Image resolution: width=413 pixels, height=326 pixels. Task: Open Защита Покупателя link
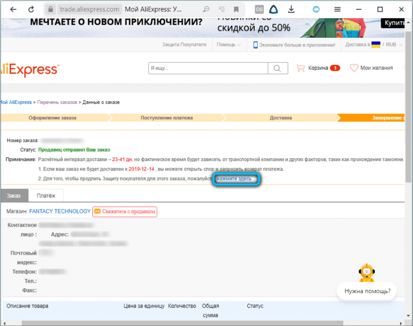pyautogui.click(x=184, y=44)
